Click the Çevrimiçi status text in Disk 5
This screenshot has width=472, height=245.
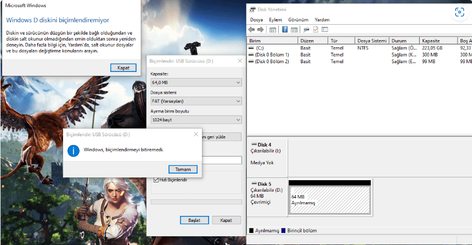point(260,202)
